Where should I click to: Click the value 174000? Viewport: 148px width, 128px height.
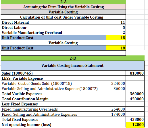(x=116, y=114)
